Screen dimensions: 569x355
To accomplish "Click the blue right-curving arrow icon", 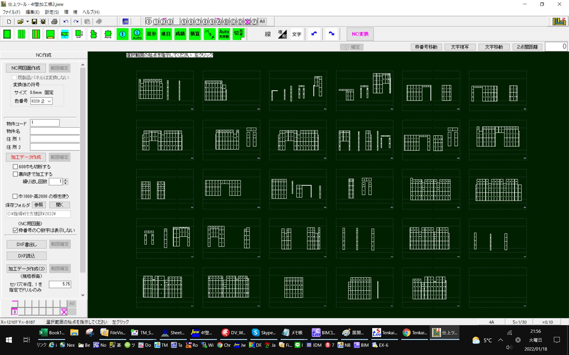I will [x=331, y=34].
